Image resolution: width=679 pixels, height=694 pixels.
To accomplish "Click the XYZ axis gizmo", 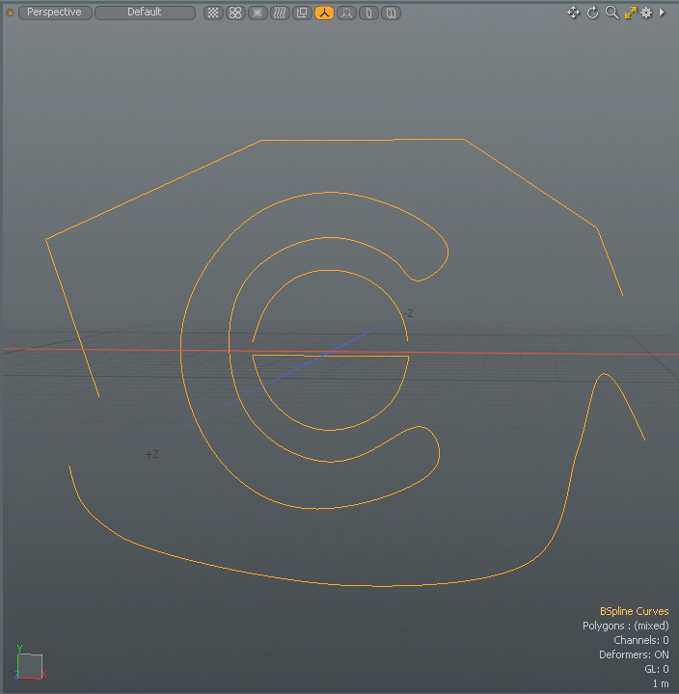I will (x=29, y=663).
